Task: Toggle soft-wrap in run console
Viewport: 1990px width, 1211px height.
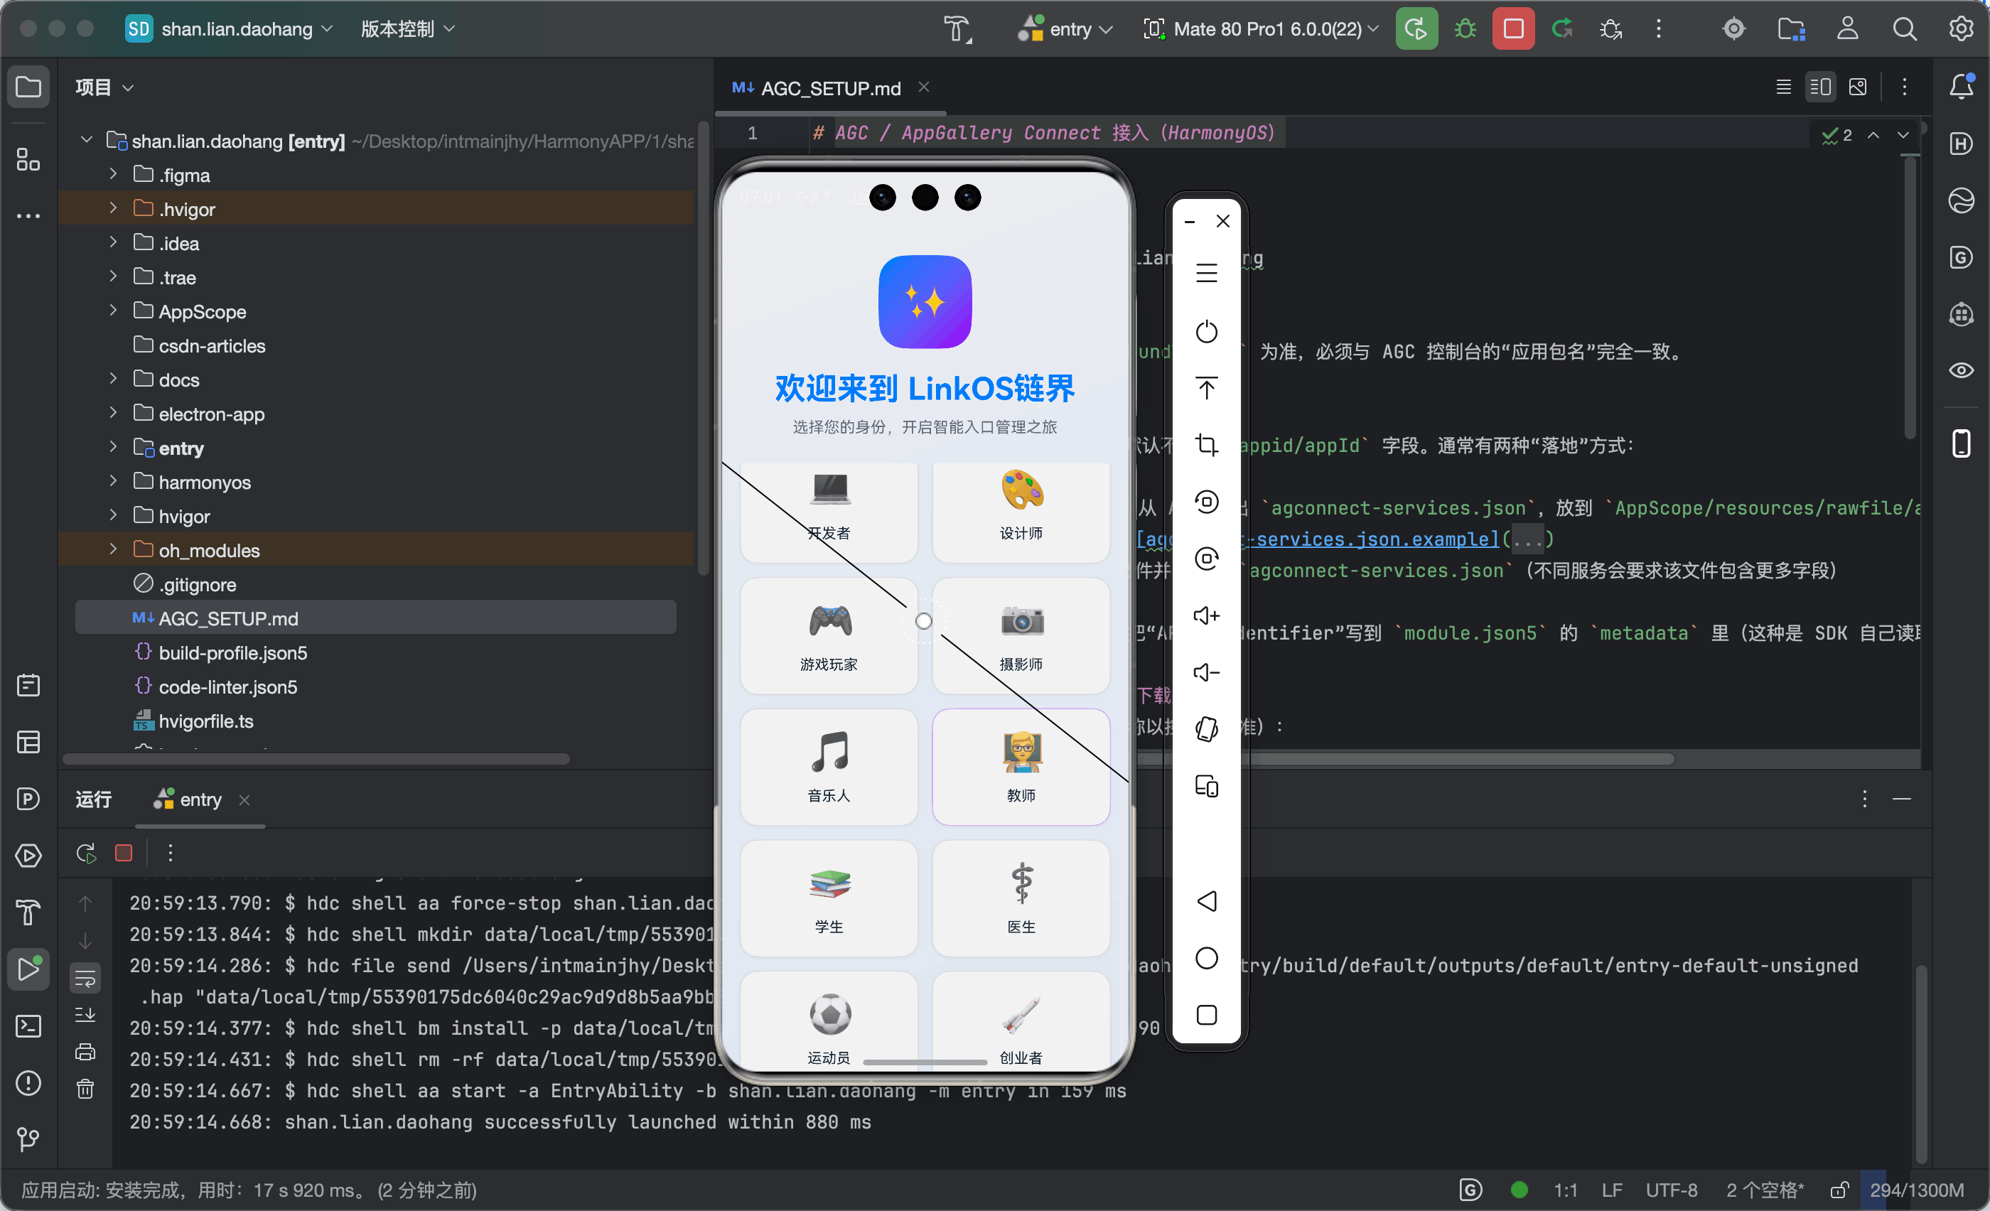Action: [85, 979]
